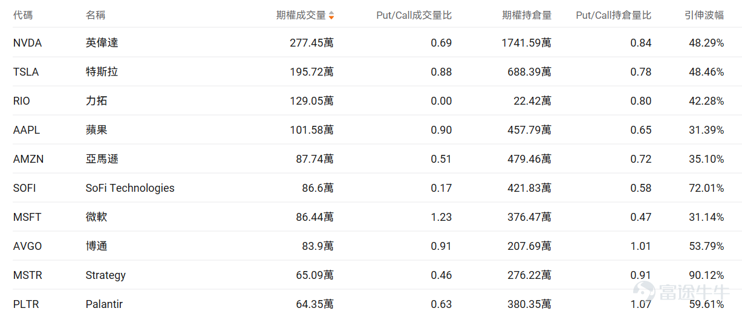This screenshot has height=314, width=742.
Task: Open the AMZN ticker
Action: click(x=28, y=159)
